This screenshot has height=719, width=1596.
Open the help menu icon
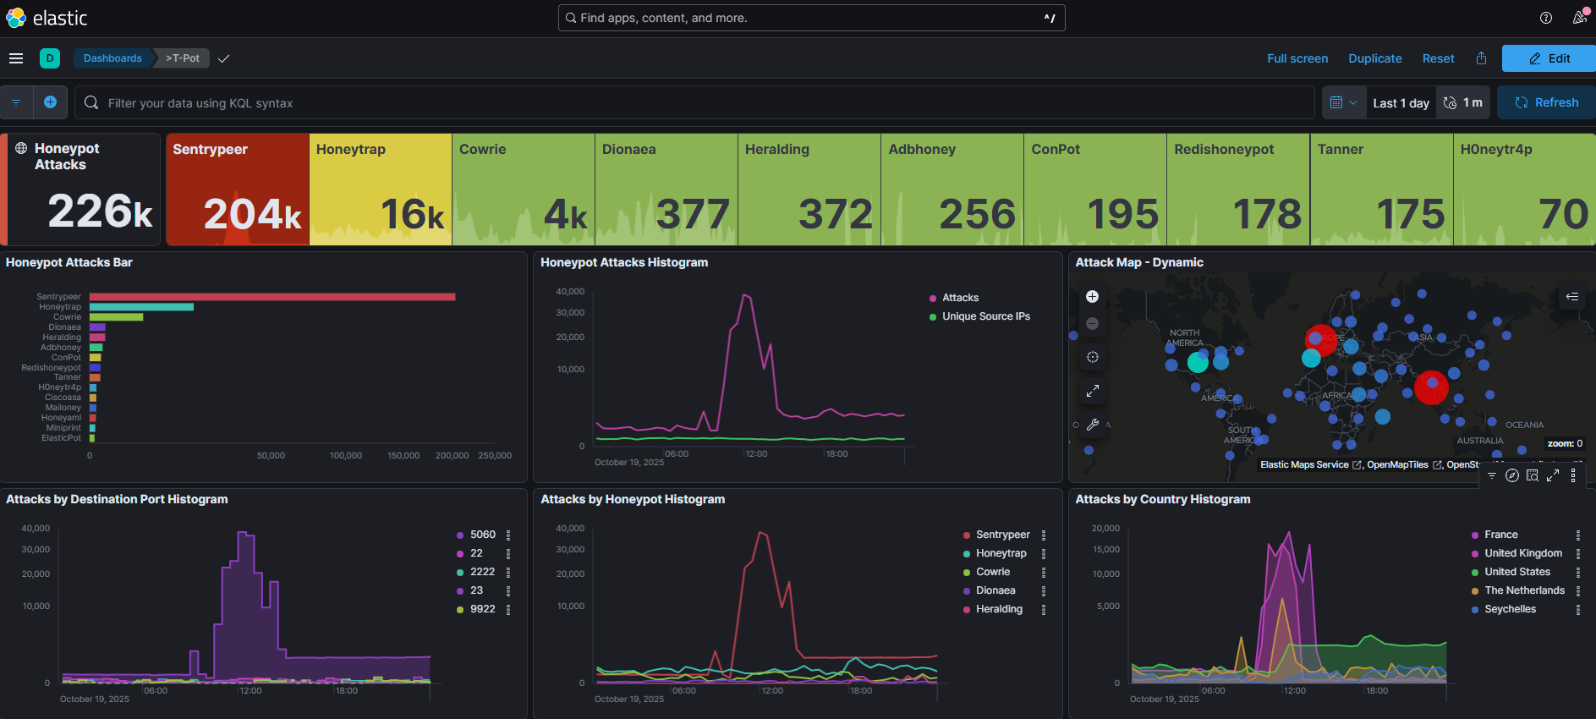(x=1545, y=18)
